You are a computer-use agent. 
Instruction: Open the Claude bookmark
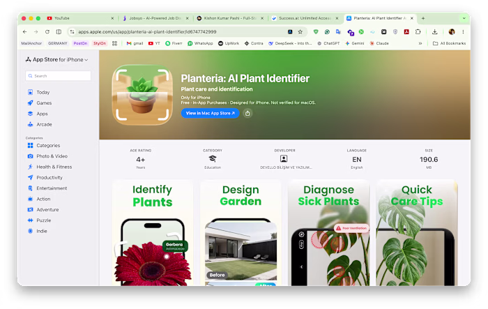[379, 43]
